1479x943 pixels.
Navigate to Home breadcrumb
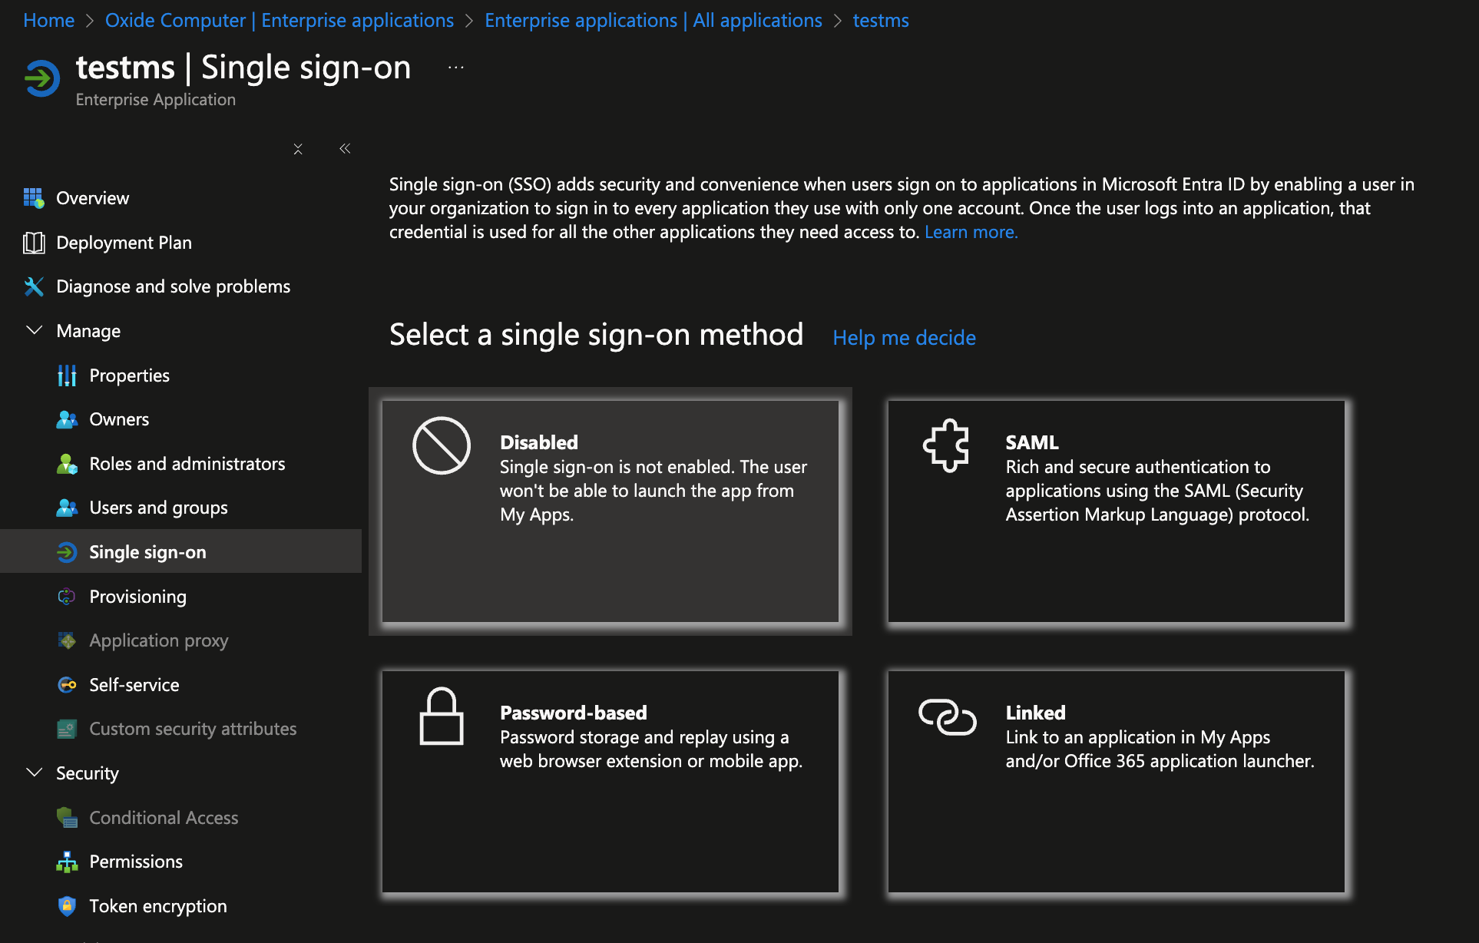point(49,21)
